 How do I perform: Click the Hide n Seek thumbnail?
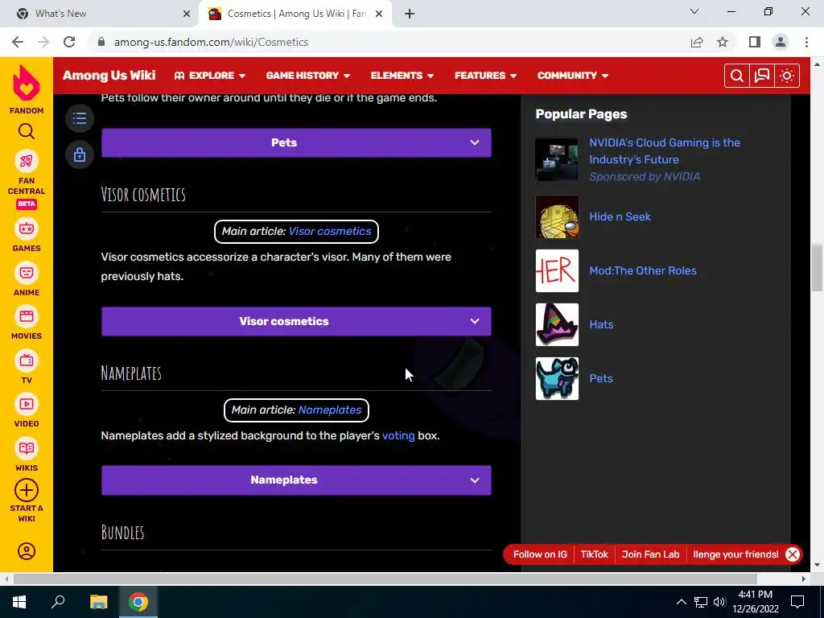coord(557,217)
